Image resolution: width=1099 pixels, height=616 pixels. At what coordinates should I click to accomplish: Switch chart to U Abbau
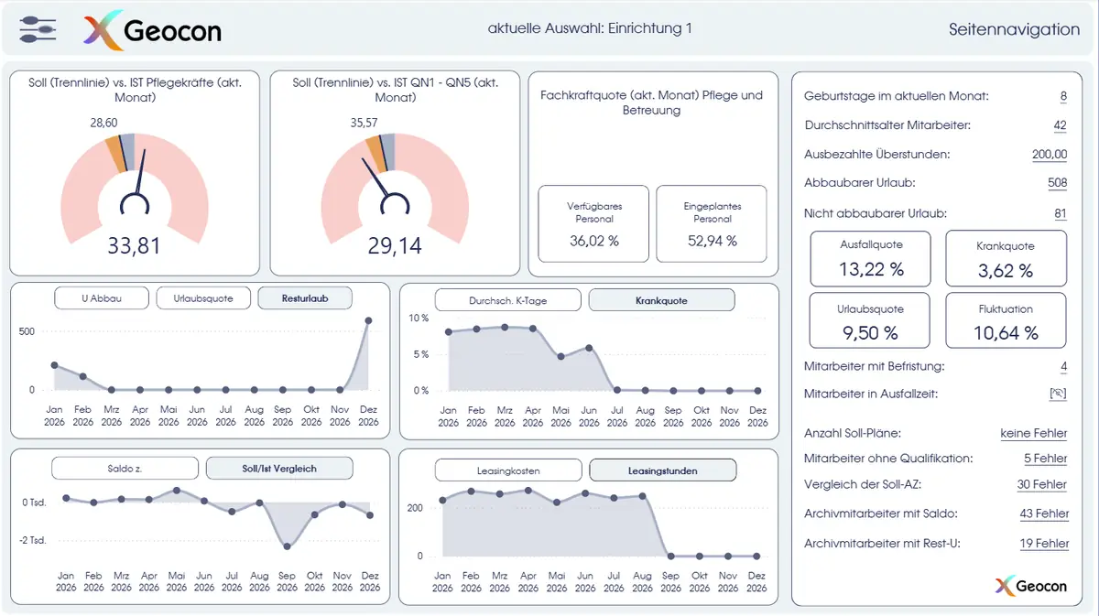(101, 298)
